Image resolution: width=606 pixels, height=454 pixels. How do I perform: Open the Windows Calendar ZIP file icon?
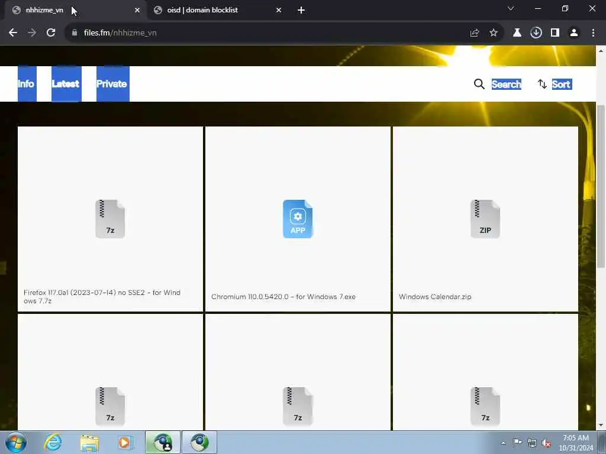pos(485,219)
